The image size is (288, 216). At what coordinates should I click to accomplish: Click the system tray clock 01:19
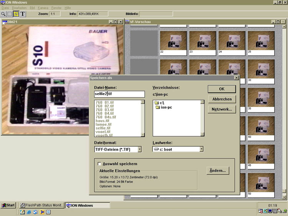click(273, 205)
